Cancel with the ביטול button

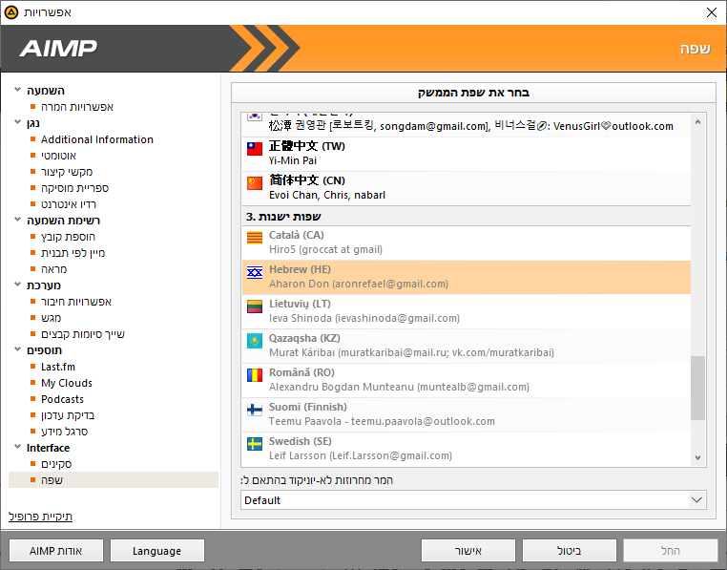(x=570, y=551)
